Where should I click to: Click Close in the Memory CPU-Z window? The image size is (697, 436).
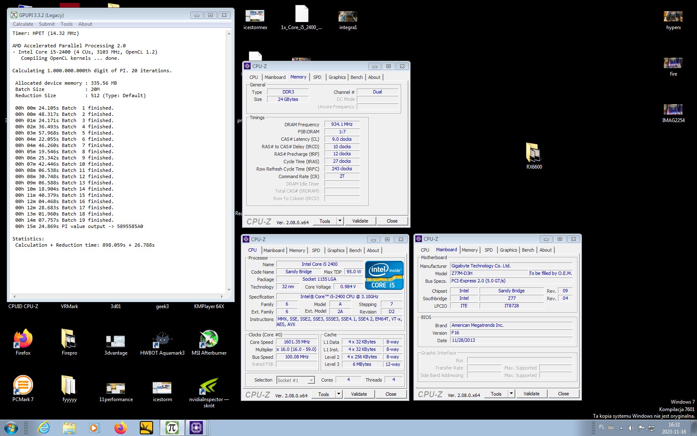[392, 221]
